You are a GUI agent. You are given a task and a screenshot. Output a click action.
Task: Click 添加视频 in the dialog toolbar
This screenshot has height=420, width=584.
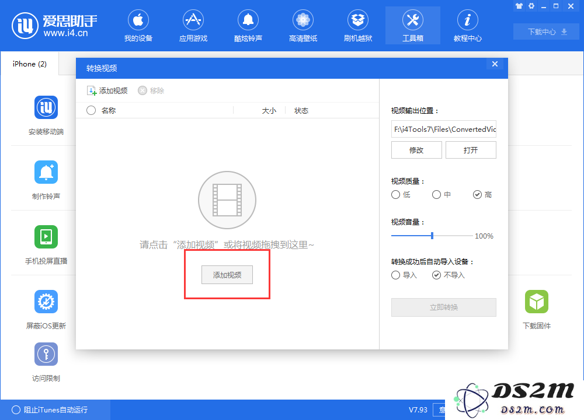(x=107, y=91)
